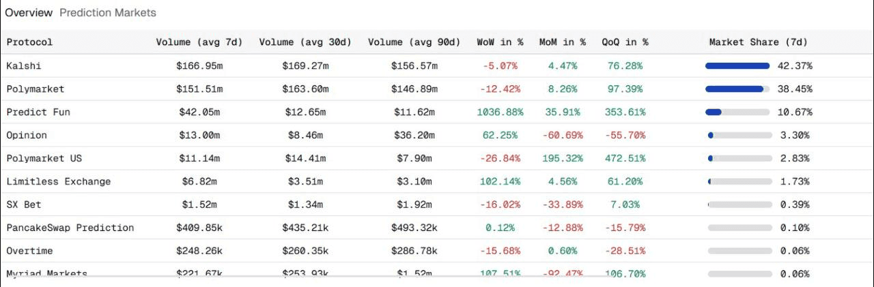Click the QoQ in % header
The height and width of the screenshot is (287, 874).
625,42
